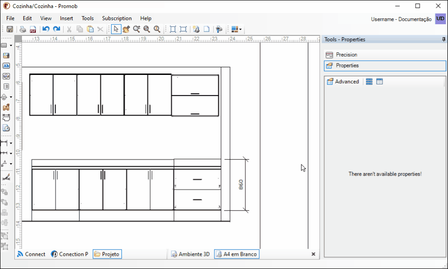448x269 pixels.
Task: Switch to the Projeto tab
Action: click(107, 254)
